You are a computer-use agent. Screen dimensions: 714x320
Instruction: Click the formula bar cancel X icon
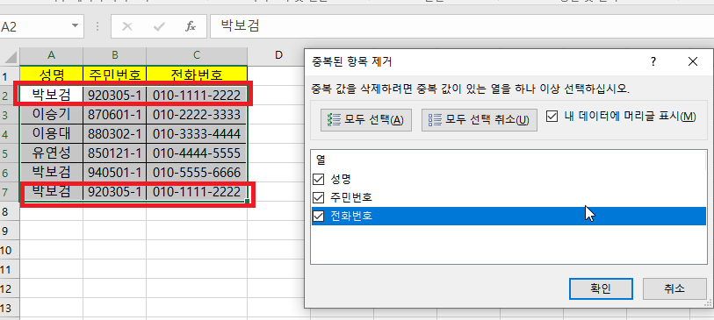[x=127, y=27]
